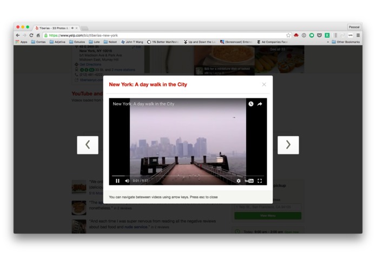Click the 'See all 33' photos link

coord(278,49)
